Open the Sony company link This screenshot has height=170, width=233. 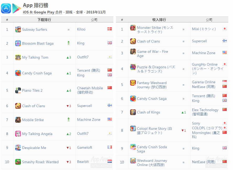pos(196,123)
